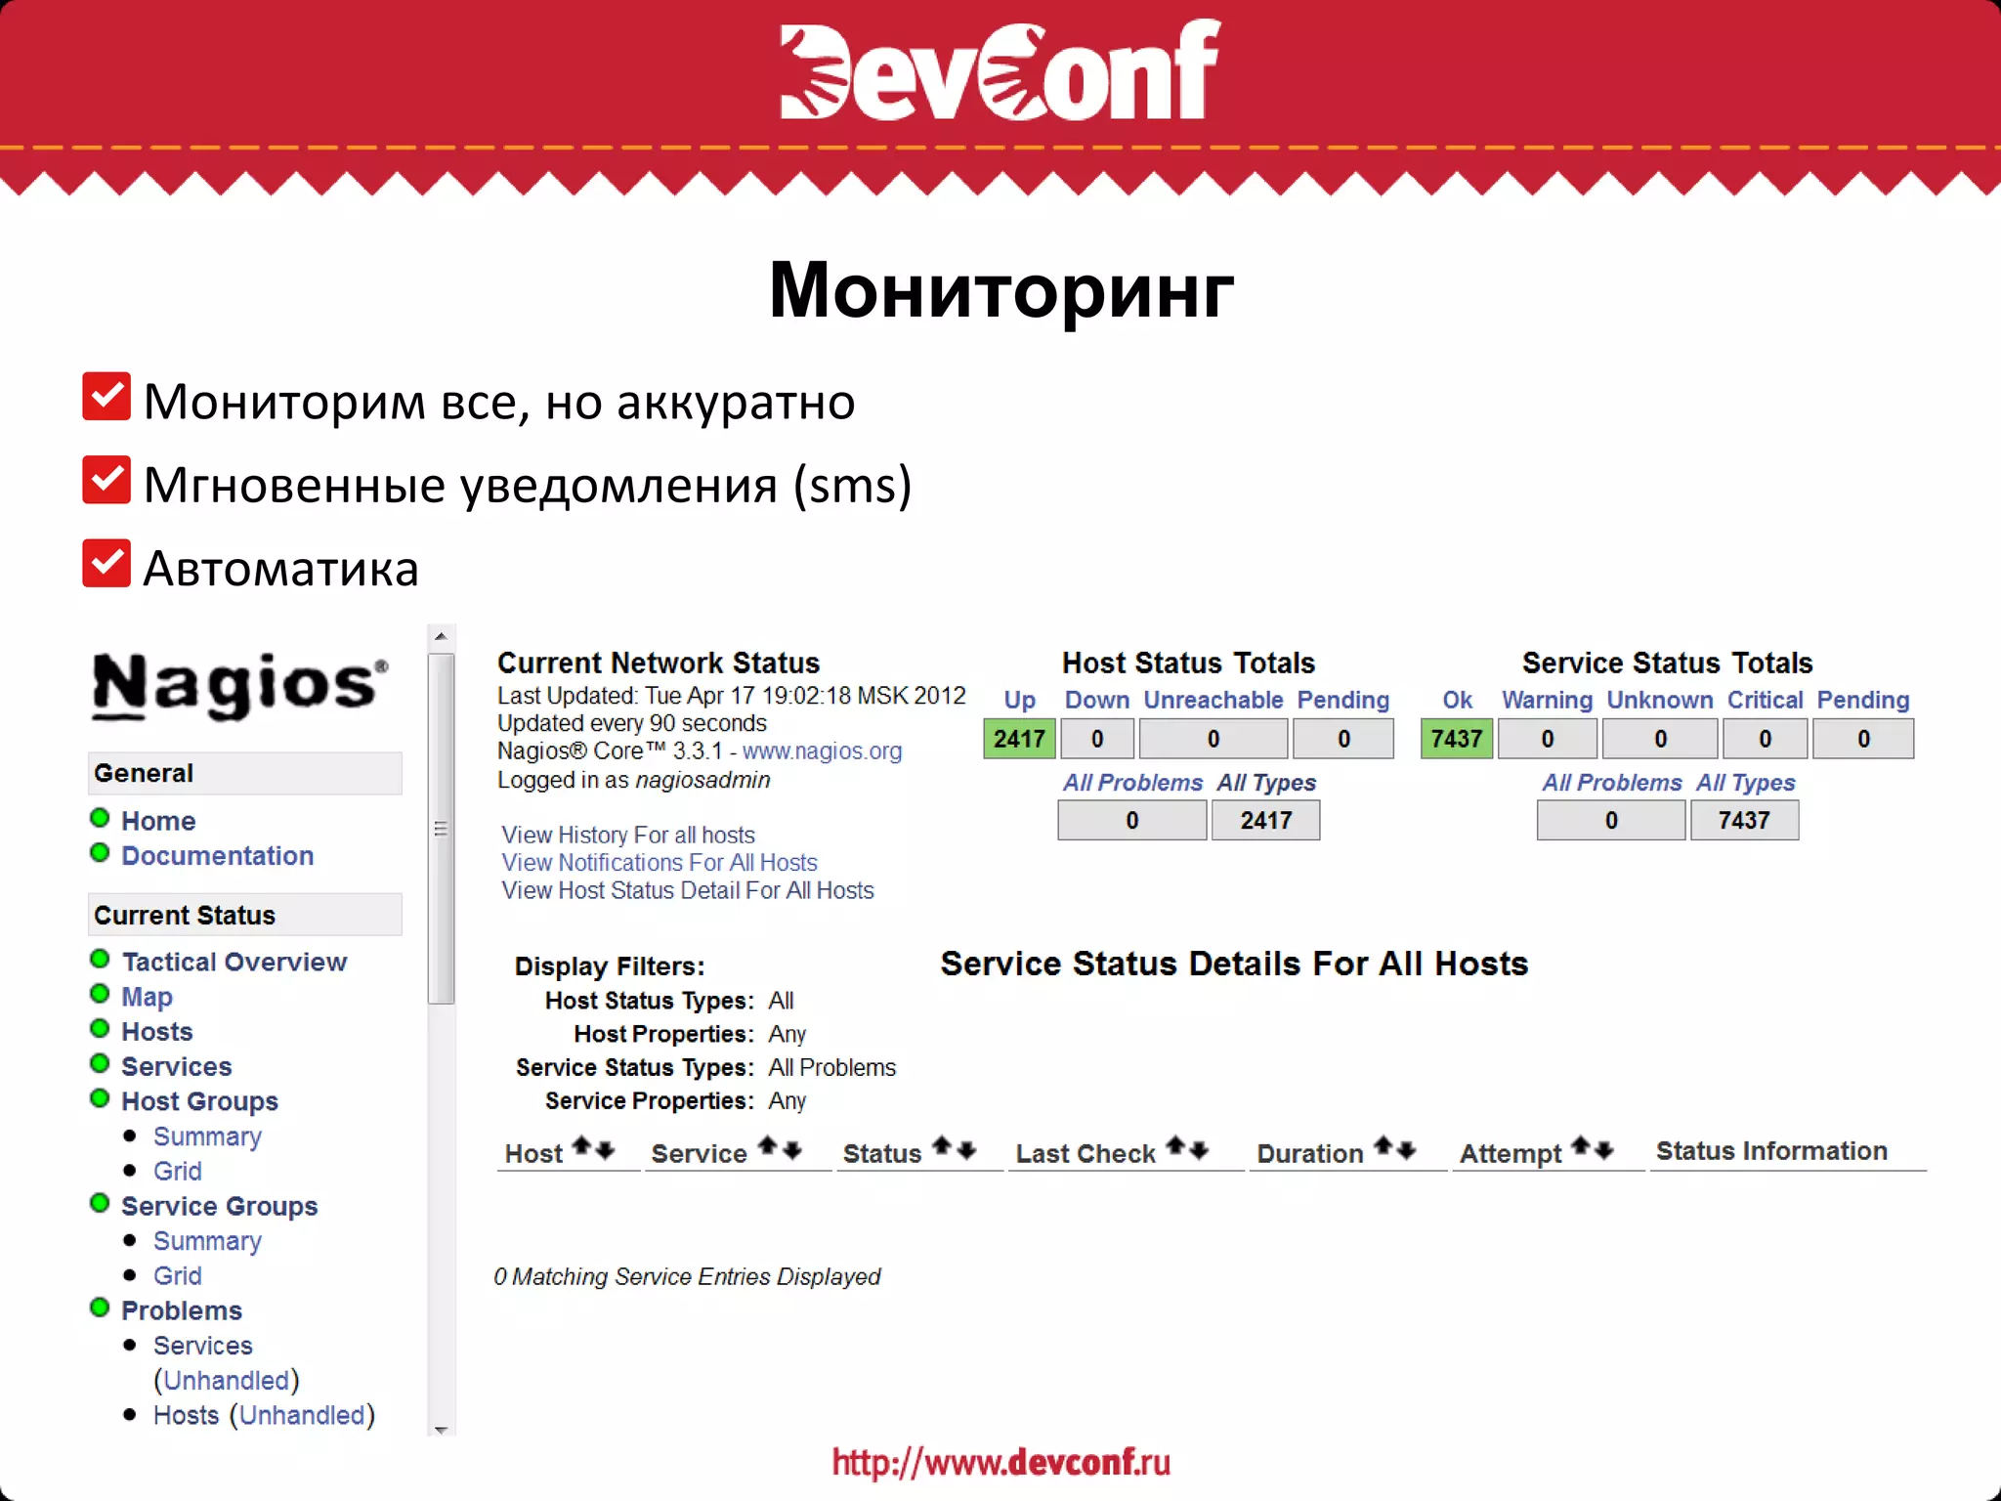2001x1501 pixels.
Task: Open the http://www.devconf.ru footer link
Action: (1001, 1462)
